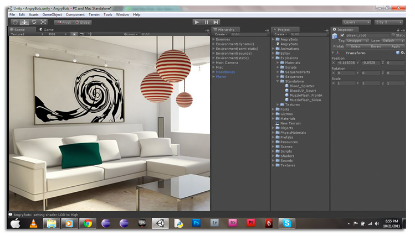Image resolution: width=415 pixels, height=236 pixels.
Task: Click the Prefab Revert button
Action: [x=376, y=46]
